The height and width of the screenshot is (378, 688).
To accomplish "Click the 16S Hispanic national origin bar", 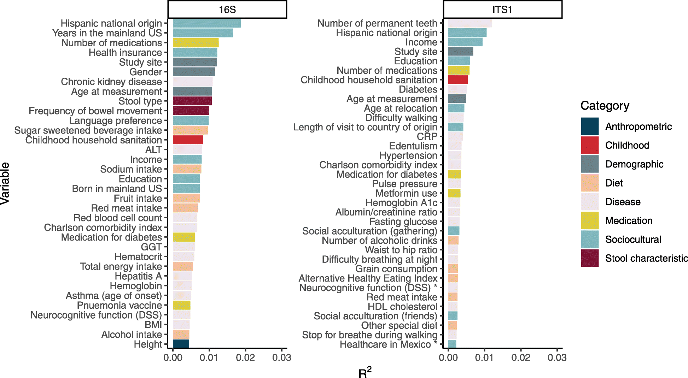I will [x=207, y=23].
